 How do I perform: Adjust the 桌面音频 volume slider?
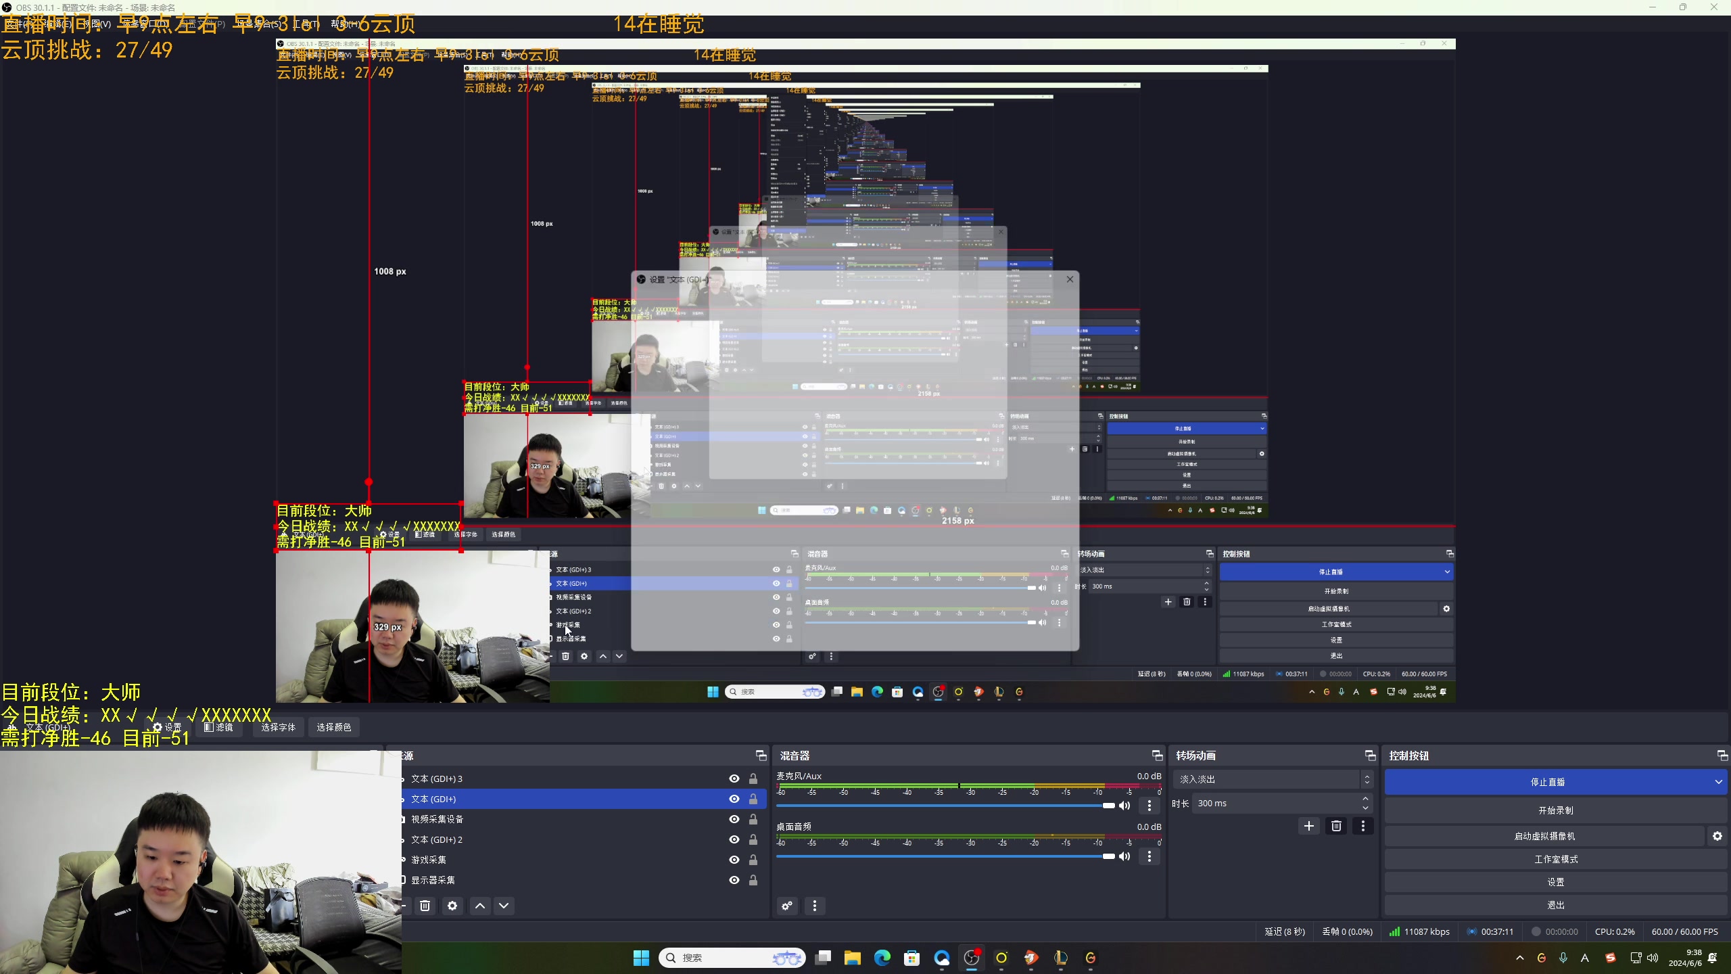click(x=945, y=856)
